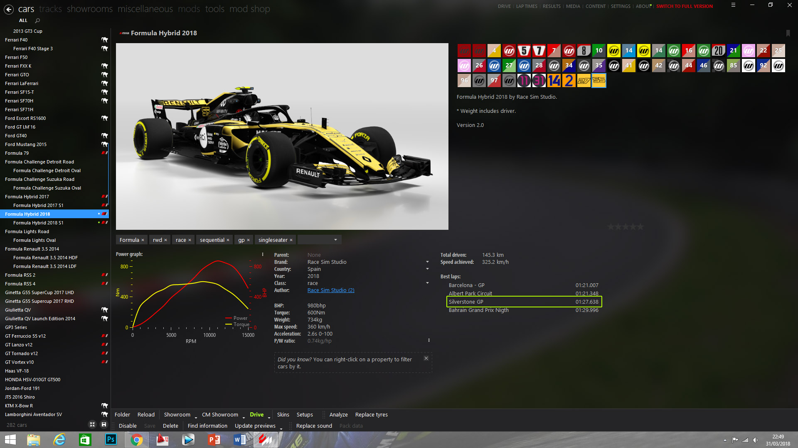Open the SETTINGS section
This screenshot has height=448, width=798.
[621, 6]
